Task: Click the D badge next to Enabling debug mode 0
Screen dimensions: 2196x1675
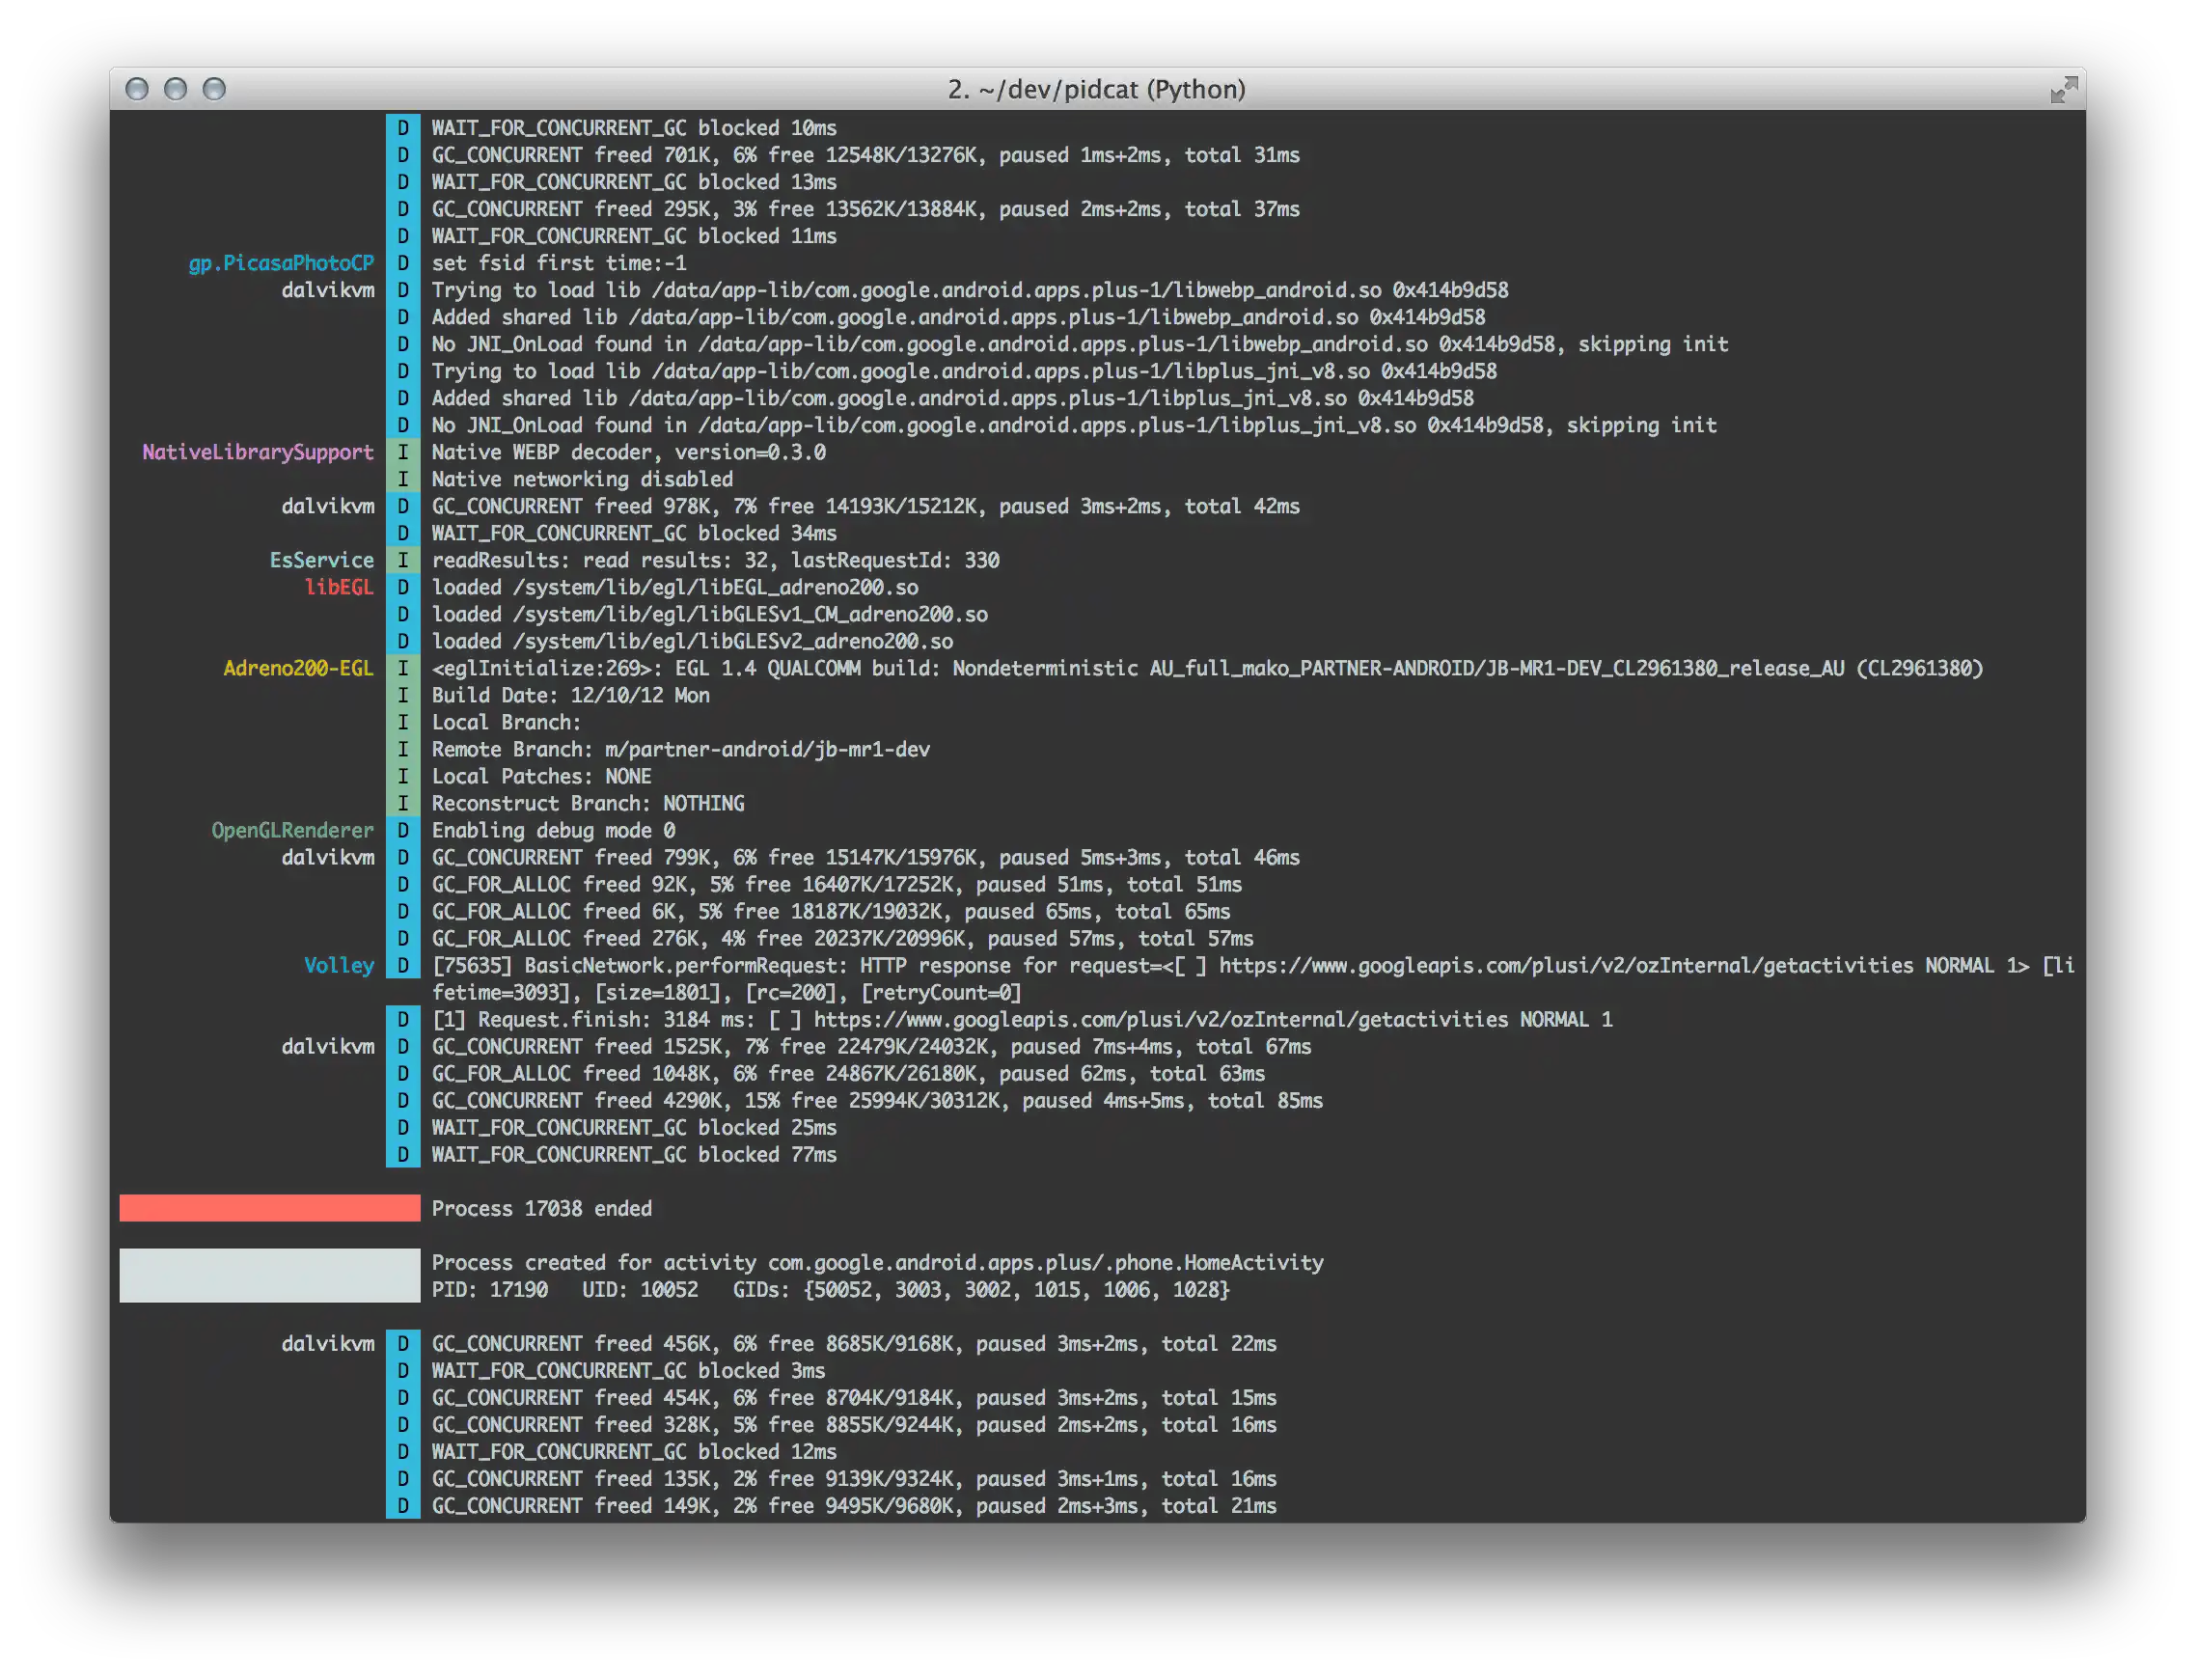Action: 402,830
